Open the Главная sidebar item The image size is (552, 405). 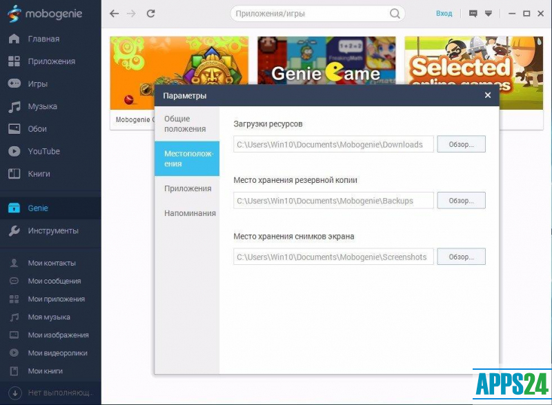[50, 39]
